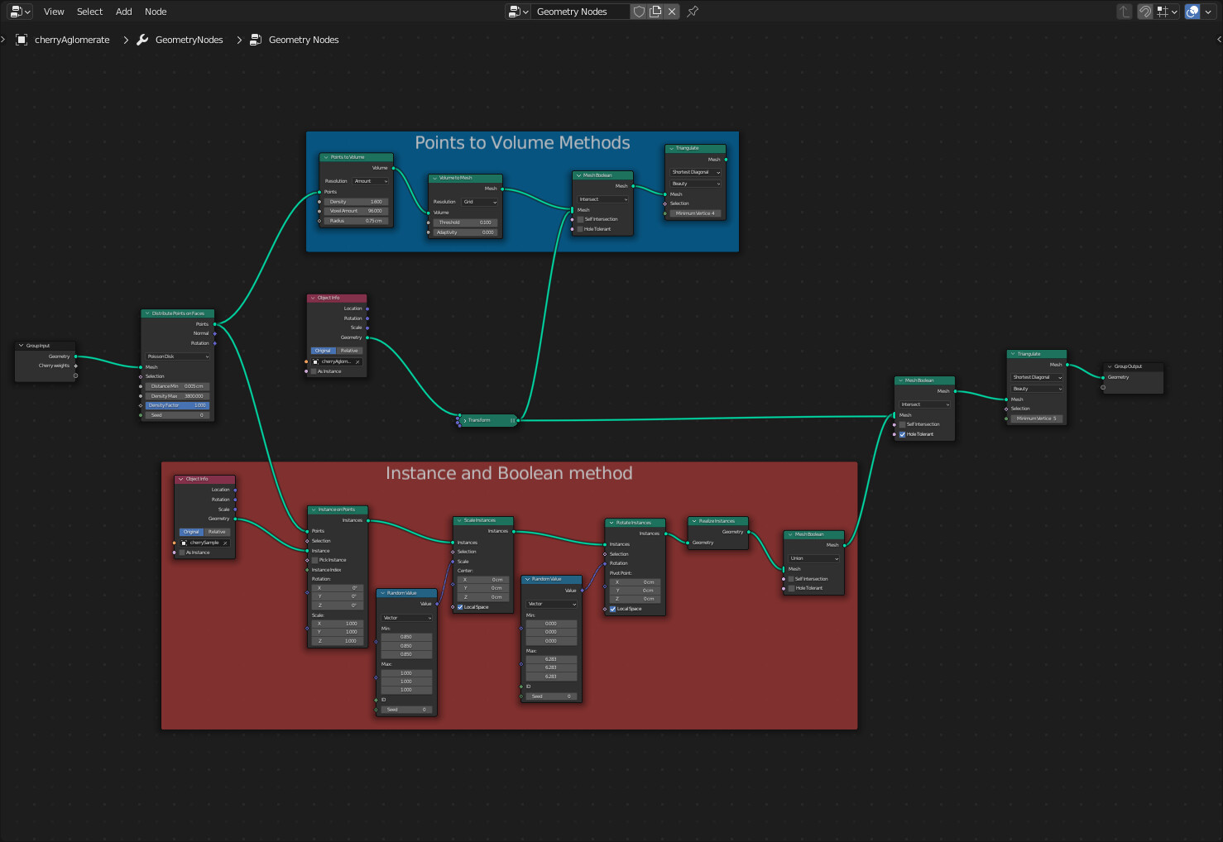Open the toolbar region arrow at left edge
Screen dimensions: 1223x842
(x=3, y=39)
